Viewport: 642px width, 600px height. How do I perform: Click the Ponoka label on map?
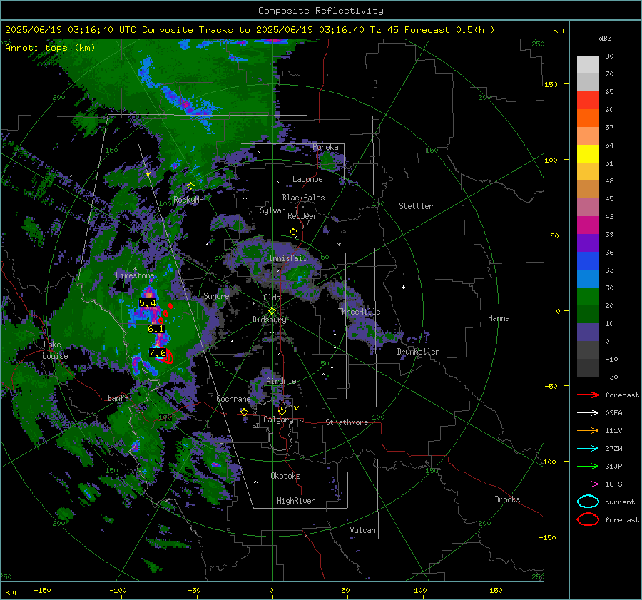pos(325,147)
